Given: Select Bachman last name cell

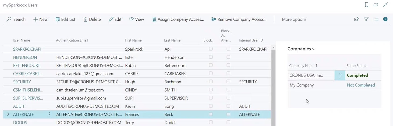Looking at the screenshot, I should pos(173,82).
